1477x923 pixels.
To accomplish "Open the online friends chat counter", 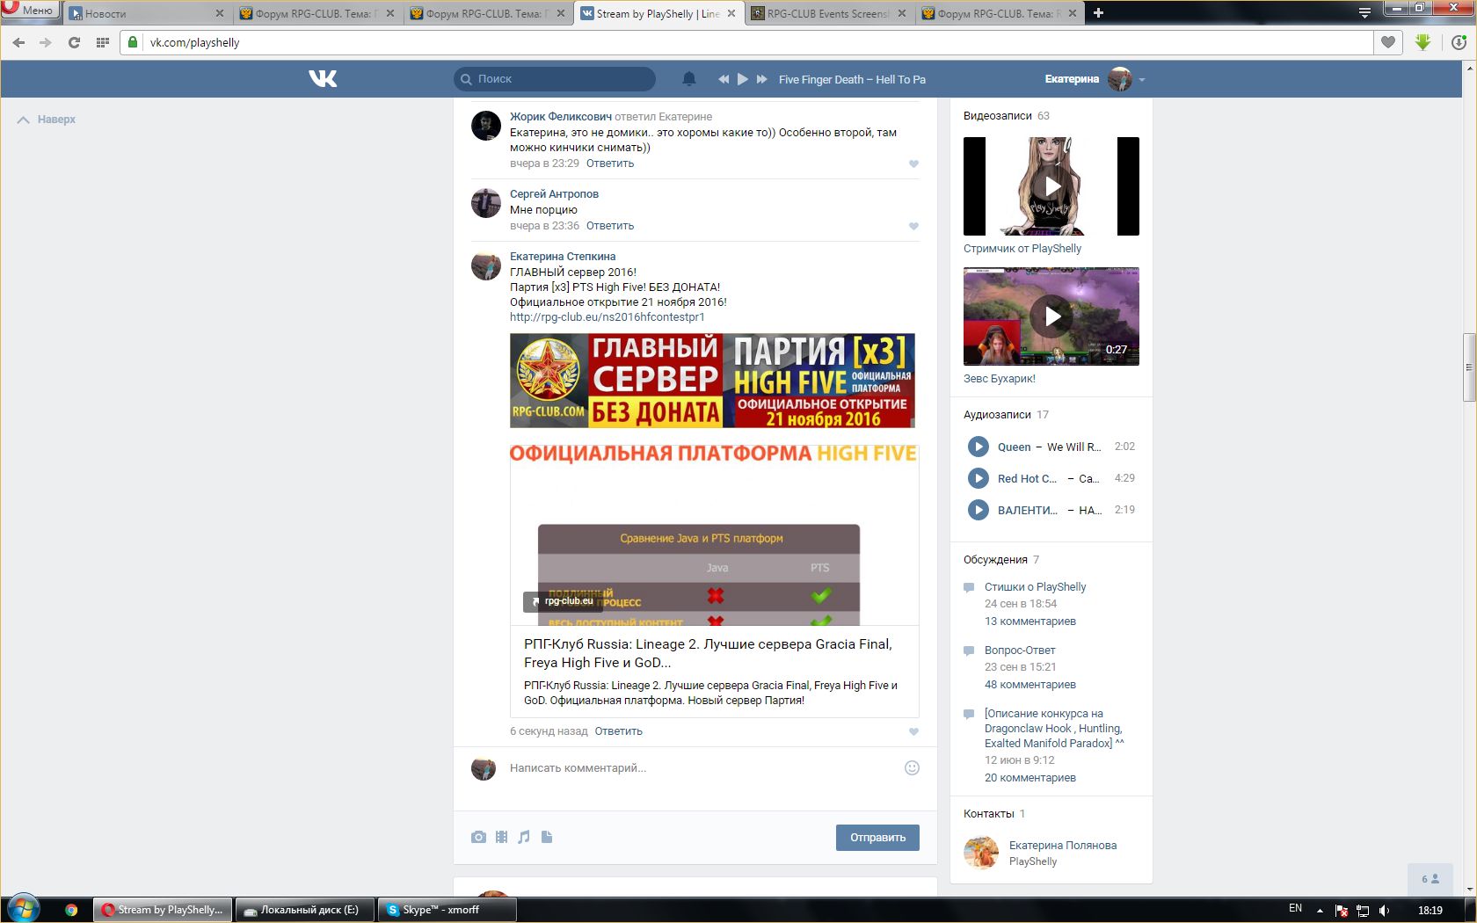I will [x=1430, y=879].
